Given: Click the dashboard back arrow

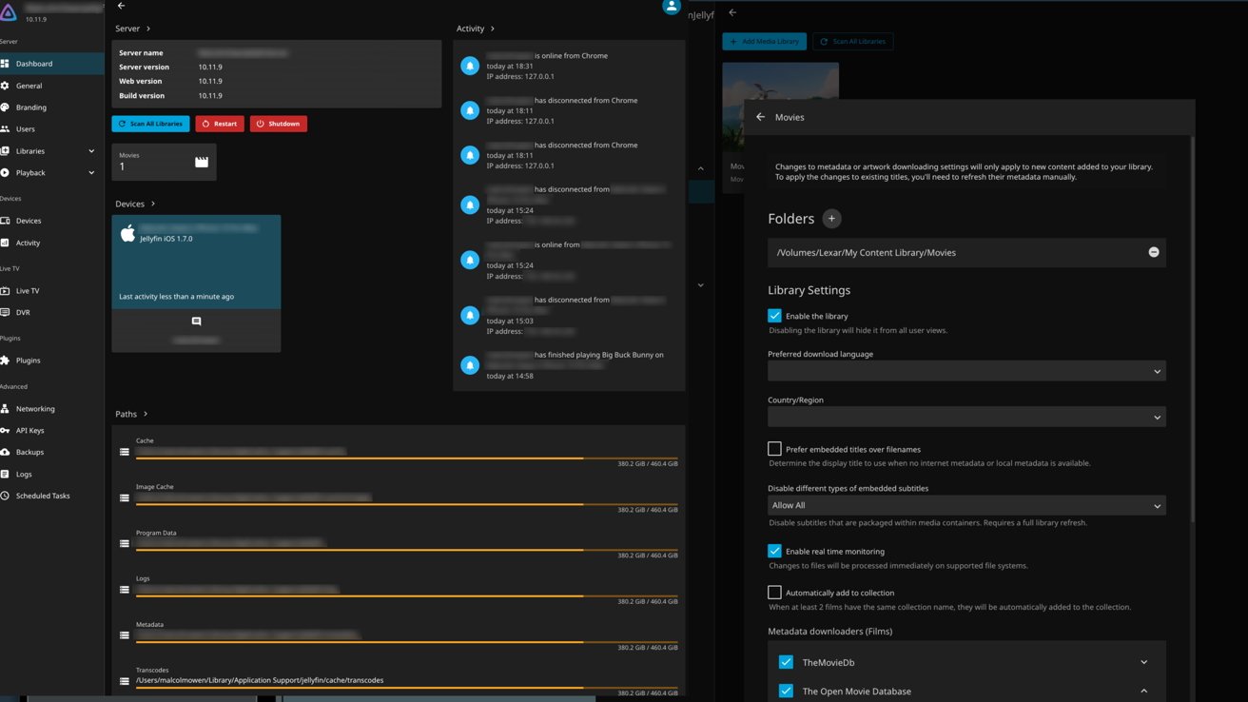Looking at the screenshot, I should (121, 6).
